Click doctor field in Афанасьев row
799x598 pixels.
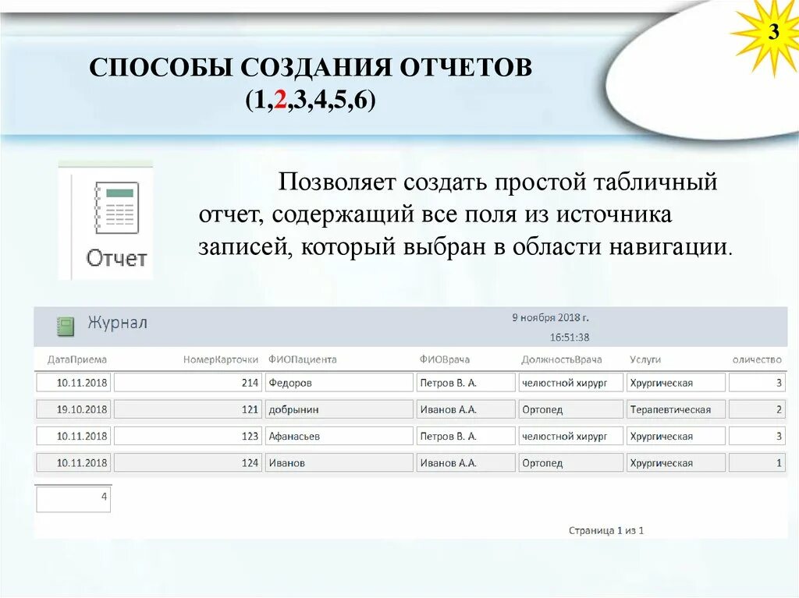[x=466, y=436]
